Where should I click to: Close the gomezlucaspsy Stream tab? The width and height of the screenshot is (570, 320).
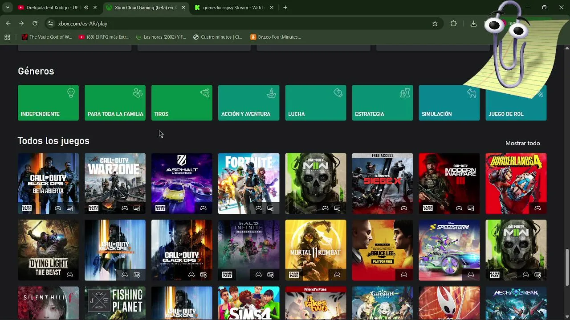coord(271,8)
